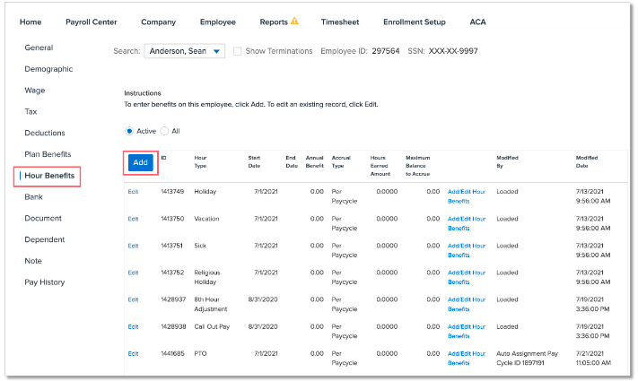Click the warning icon beside Reports
638x381 pixels.
coord(294,22)
